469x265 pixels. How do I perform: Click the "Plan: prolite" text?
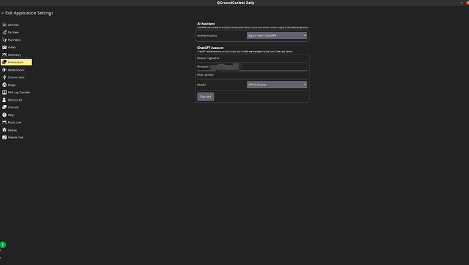click(x=205, y=75)
